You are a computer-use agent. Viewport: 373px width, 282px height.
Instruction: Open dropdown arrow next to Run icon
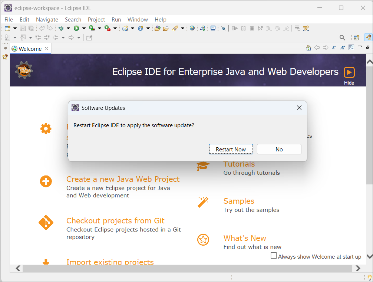(84, 28)
